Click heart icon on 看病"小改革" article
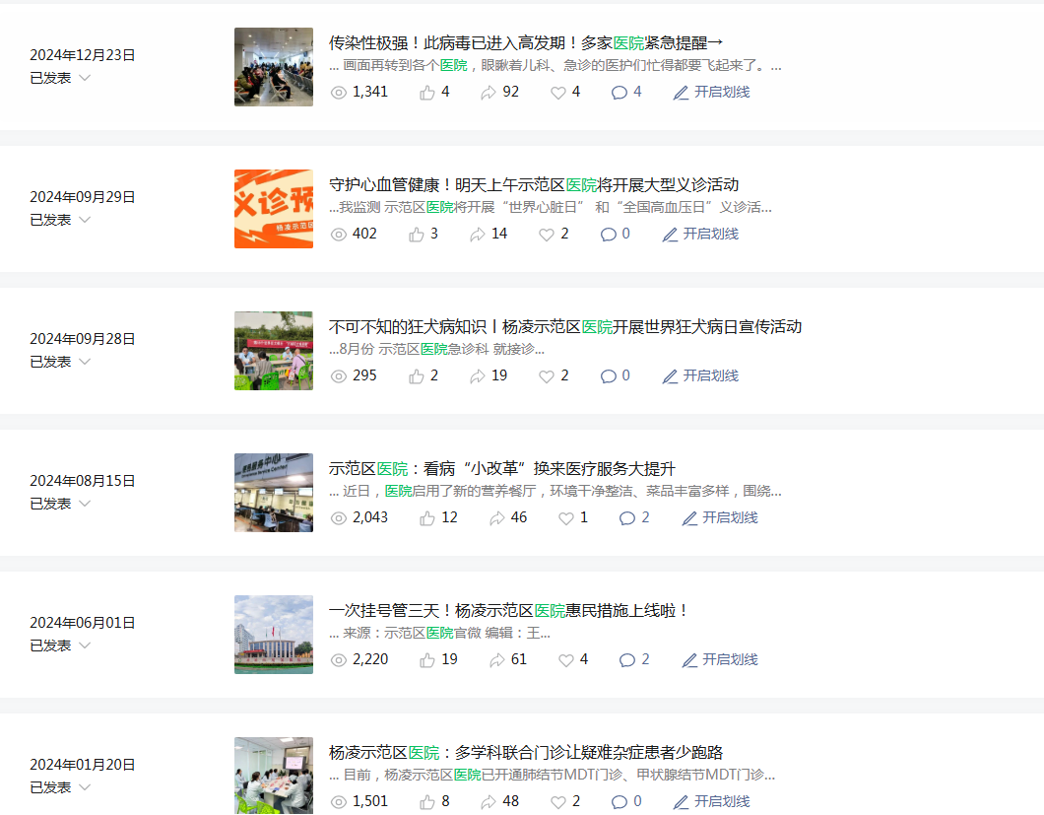This screenshot has width=1044, height=815. 566,518
